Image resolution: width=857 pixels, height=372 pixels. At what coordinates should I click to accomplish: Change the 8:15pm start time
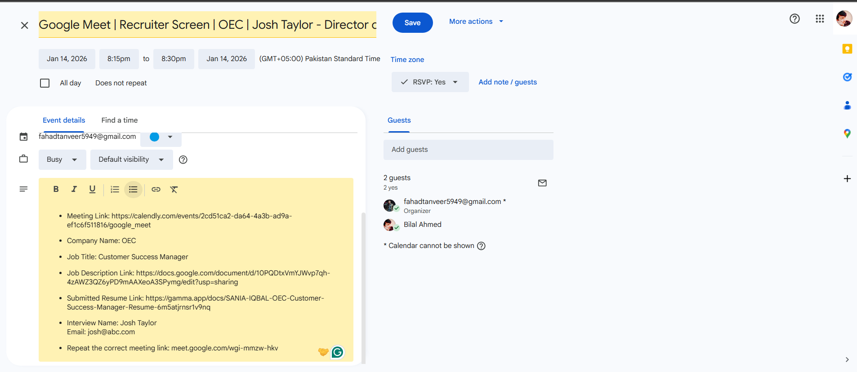119,59
